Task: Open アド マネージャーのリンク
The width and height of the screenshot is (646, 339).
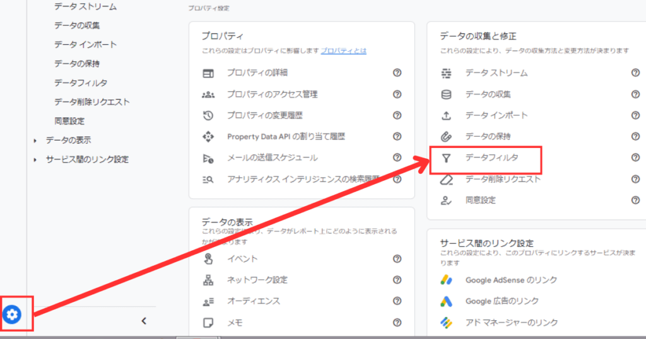Action: pyautogui.click(x=512, y=323)
